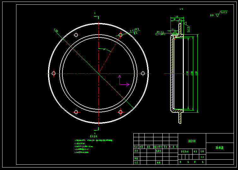Click the Ra12.5 roughness value text
This screenshot has width=238, height=170.
pyautogui.click(x=224, y=13)
